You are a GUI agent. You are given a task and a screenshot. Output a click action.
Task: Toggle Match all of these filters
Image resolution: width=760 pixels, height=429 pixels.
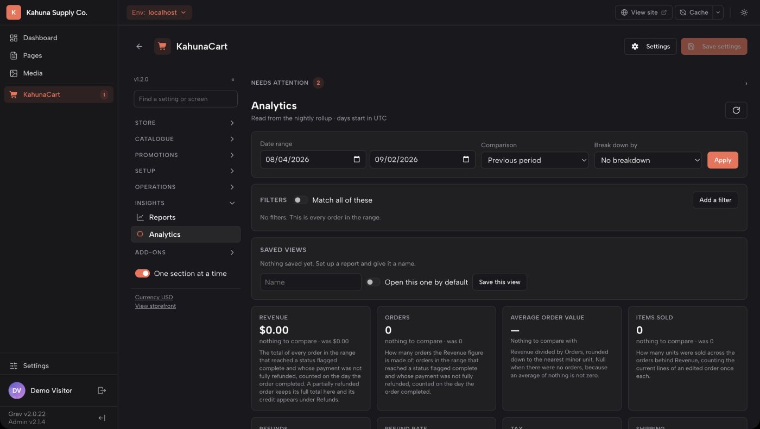point(301,200)
